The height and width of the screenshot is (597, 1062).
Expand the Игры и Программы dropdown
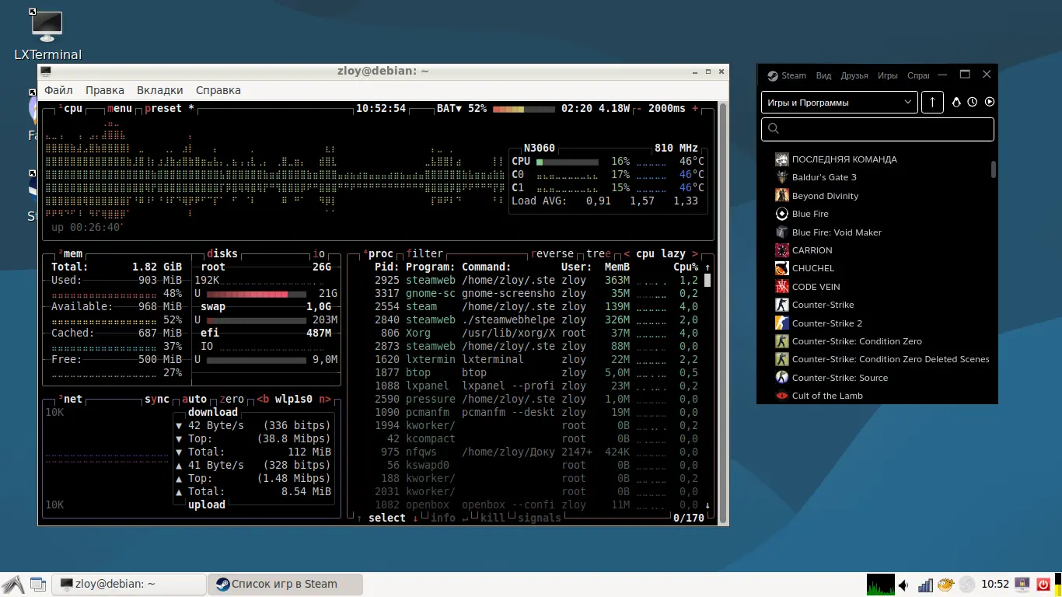(840, 102)
